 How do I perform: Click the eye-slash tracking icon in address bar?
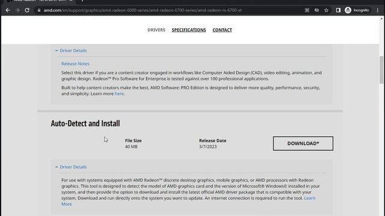point(316,10)
